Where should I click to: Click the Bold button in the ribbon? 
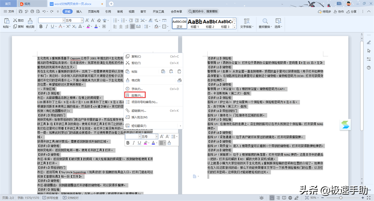[41, 26]
